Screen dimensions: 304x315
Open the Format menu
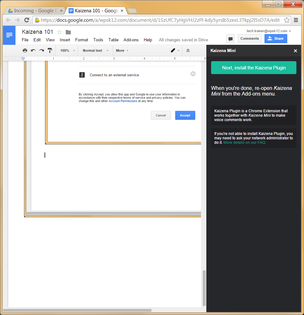(82, 40)
